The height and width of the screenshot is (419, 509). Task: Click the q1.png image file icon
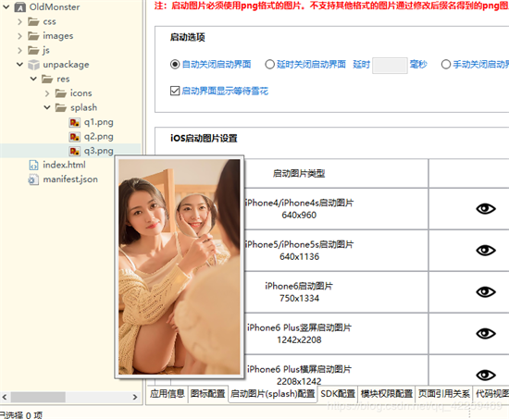click(x=75, y=122)
